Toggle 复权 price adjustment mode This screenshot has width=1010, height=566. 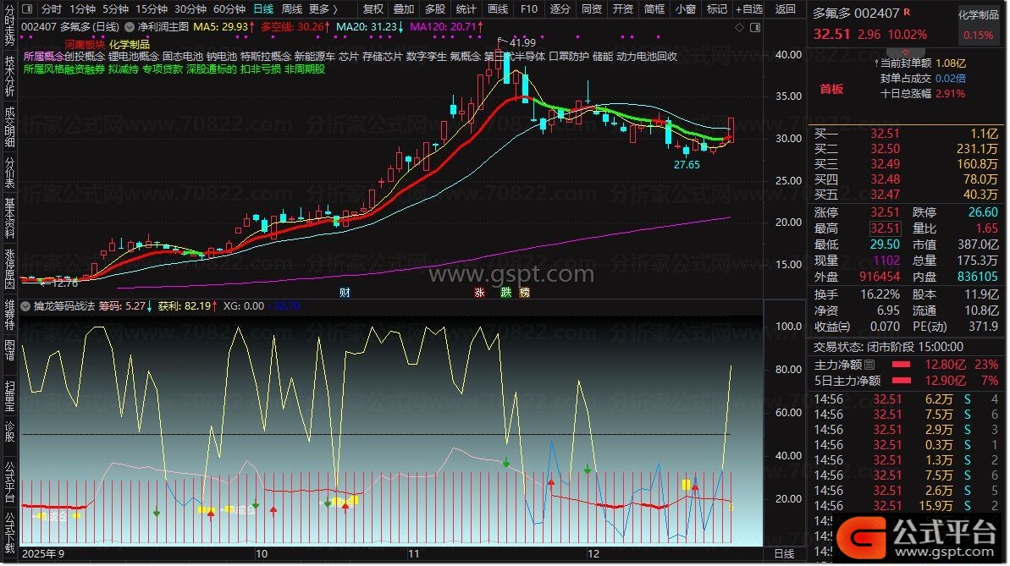click(373, 9)
